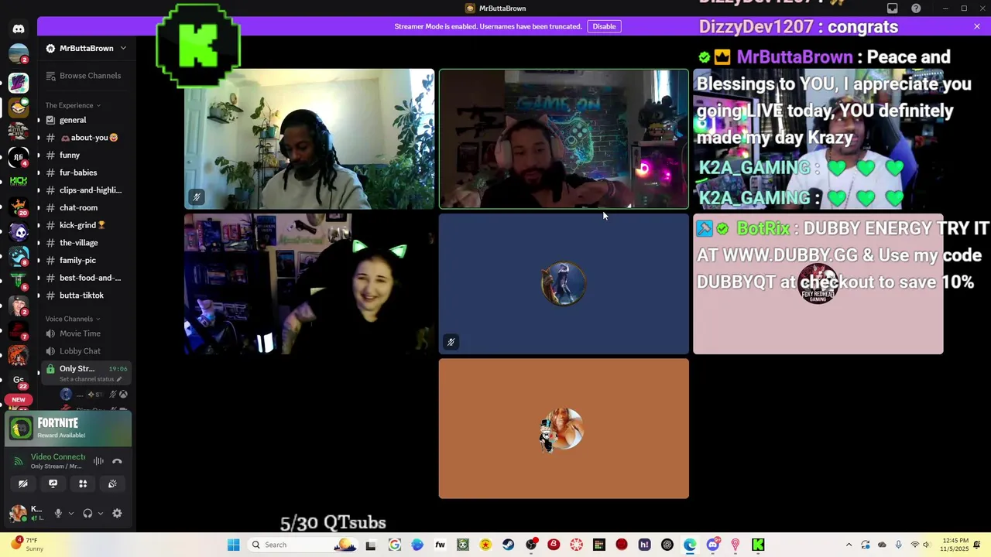991x557 pixels.
Task: Open taskbar volume control
Action: [926, 545]
